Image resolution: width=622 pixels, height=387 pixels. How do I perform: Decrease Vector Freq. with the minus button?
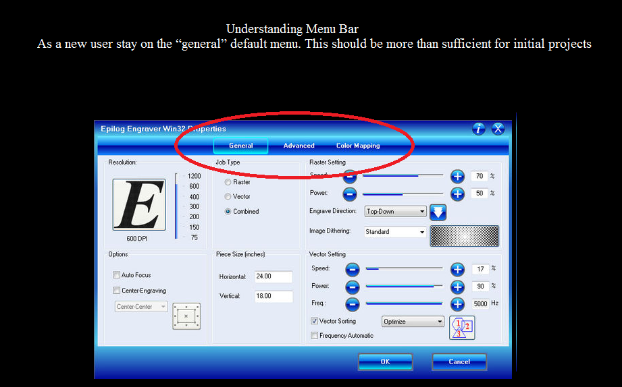353,304
